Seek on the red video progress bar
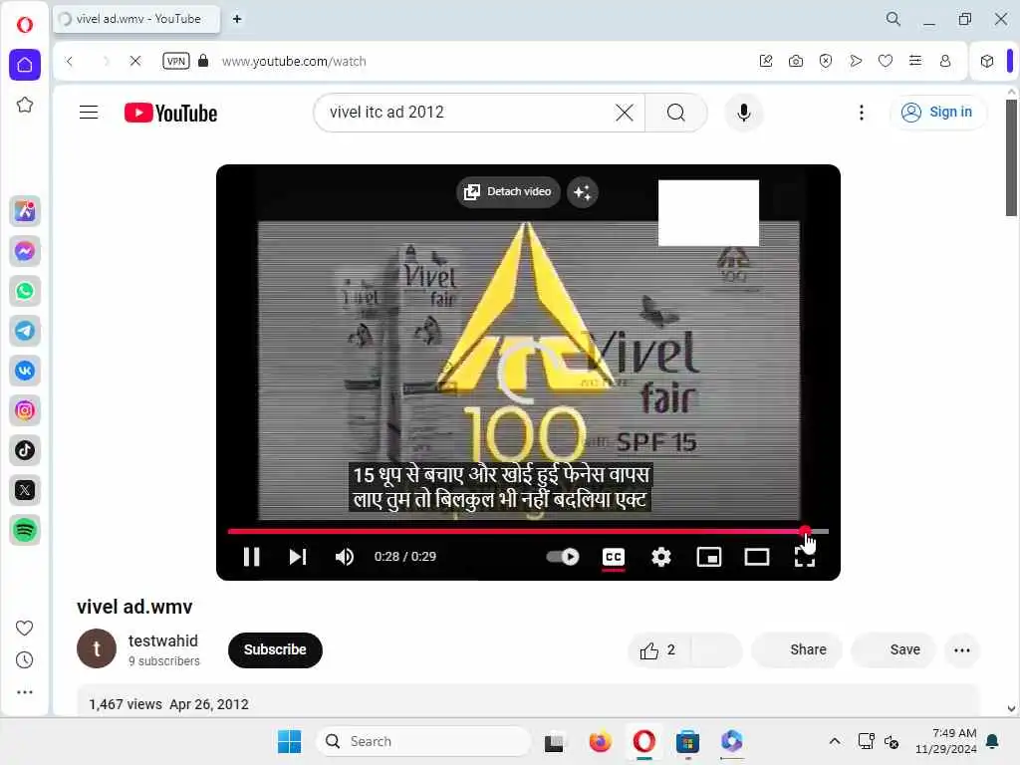1020x765 pixels. point(528,532)
